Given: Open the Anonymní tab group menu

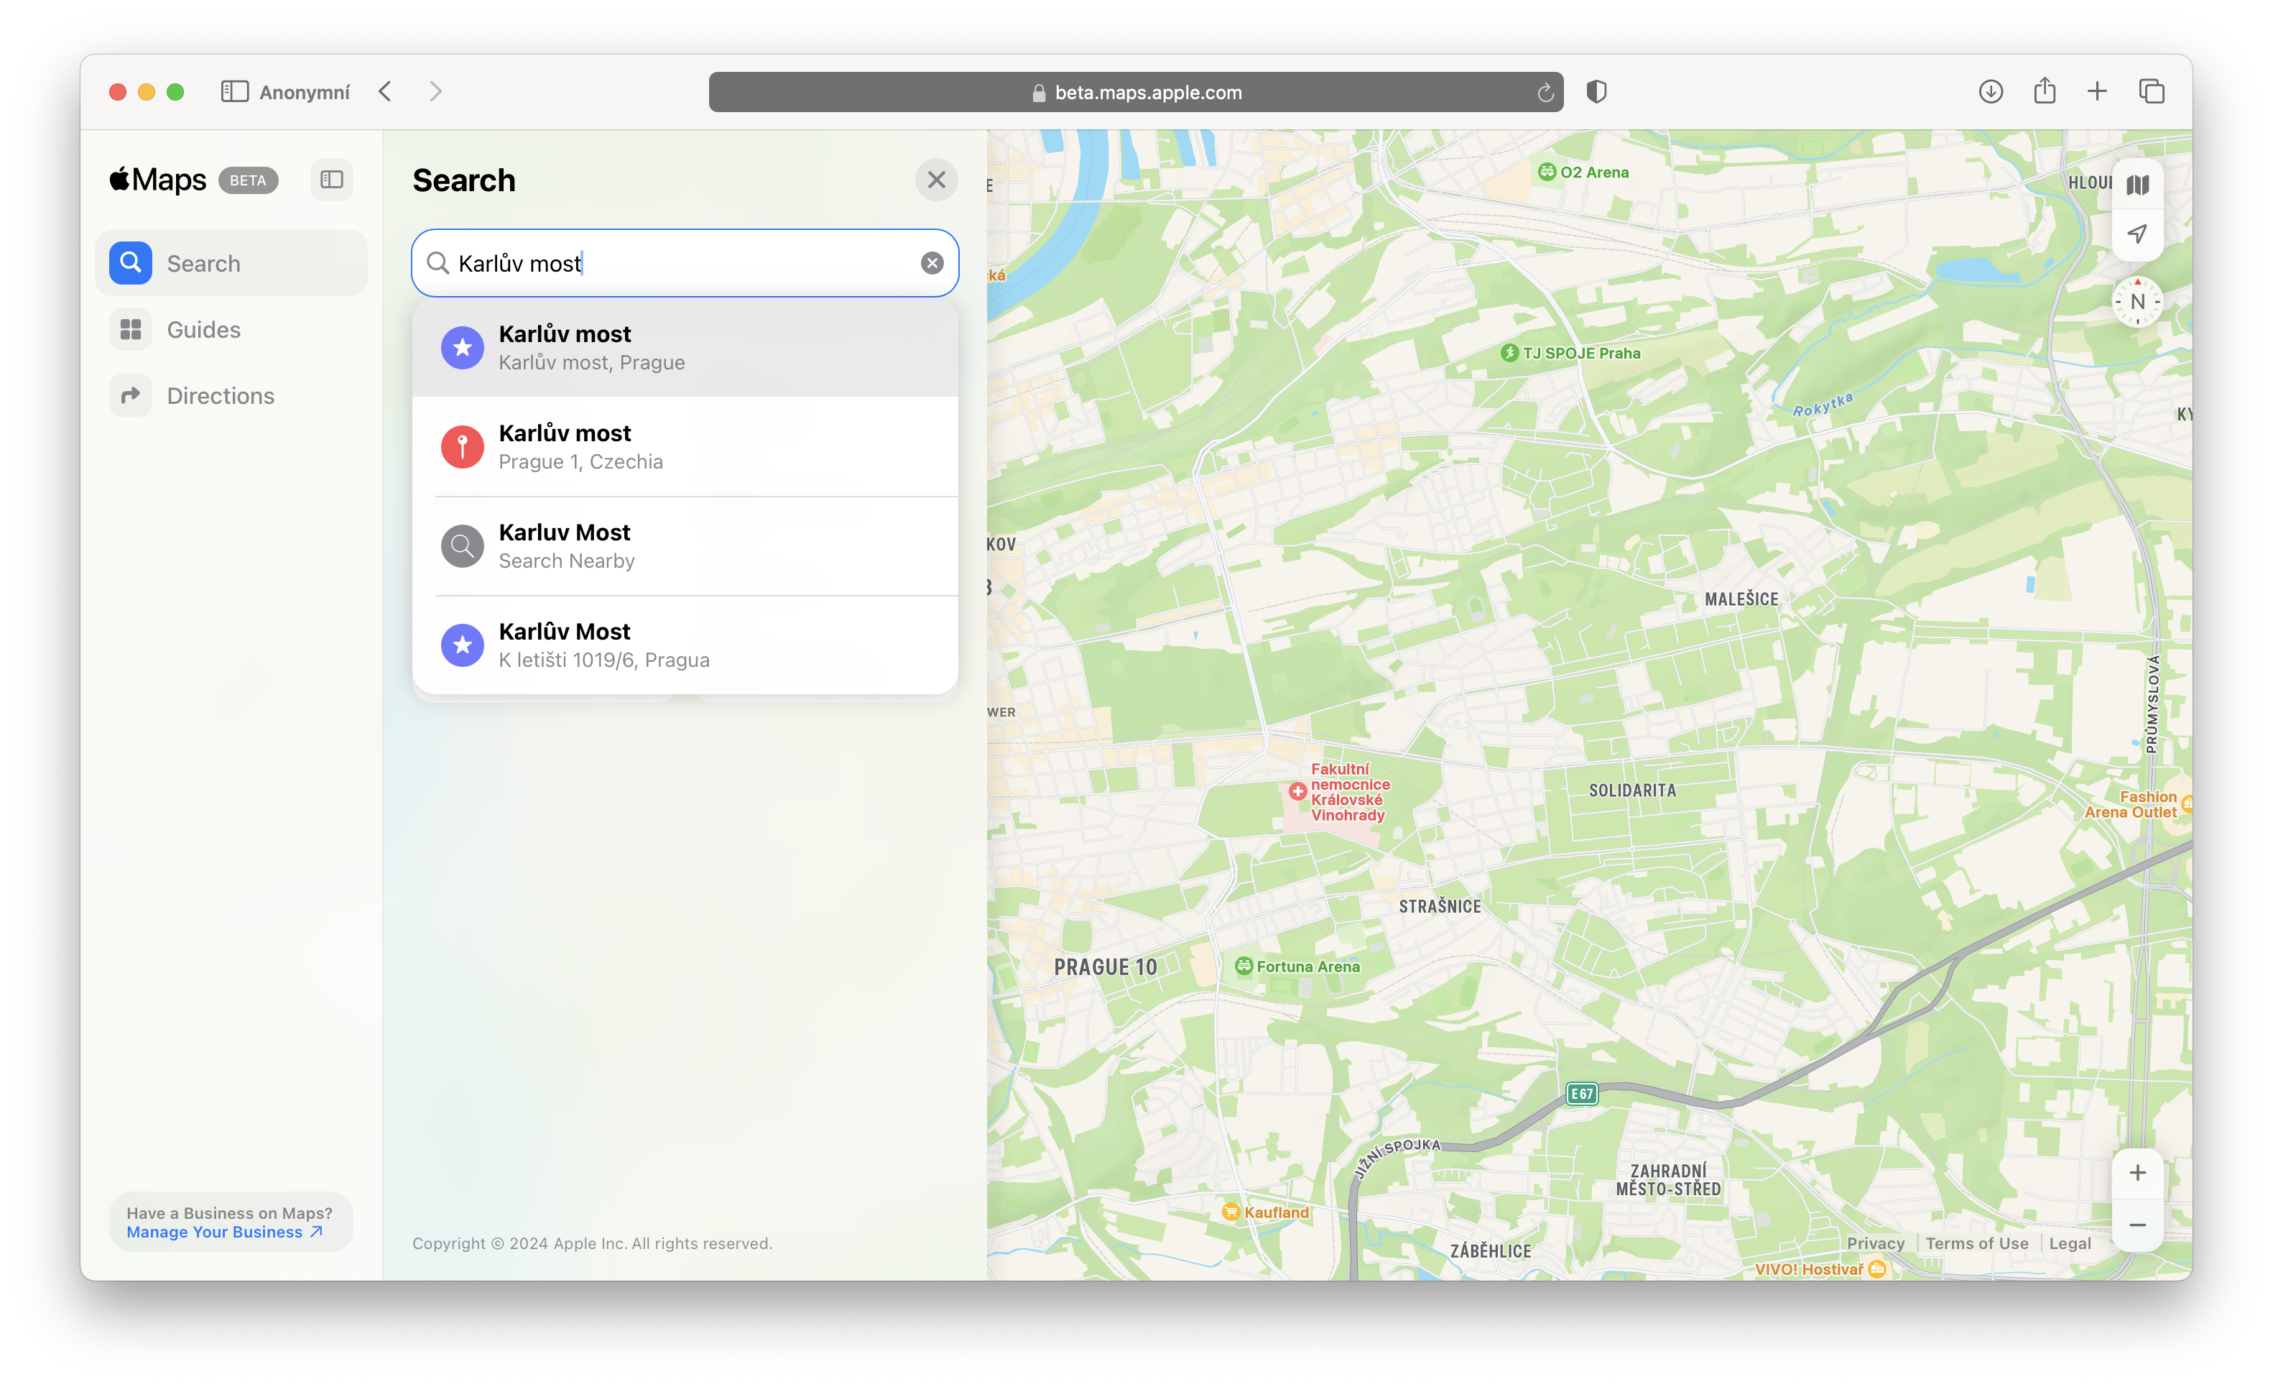Looking at the screenshot, I should pyautogui.click(x=305, y=91).
